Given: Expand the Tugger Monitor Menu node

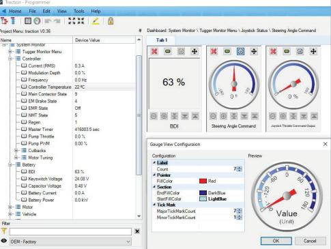Looking at the screenshot, I should click(x=10, y=52).
